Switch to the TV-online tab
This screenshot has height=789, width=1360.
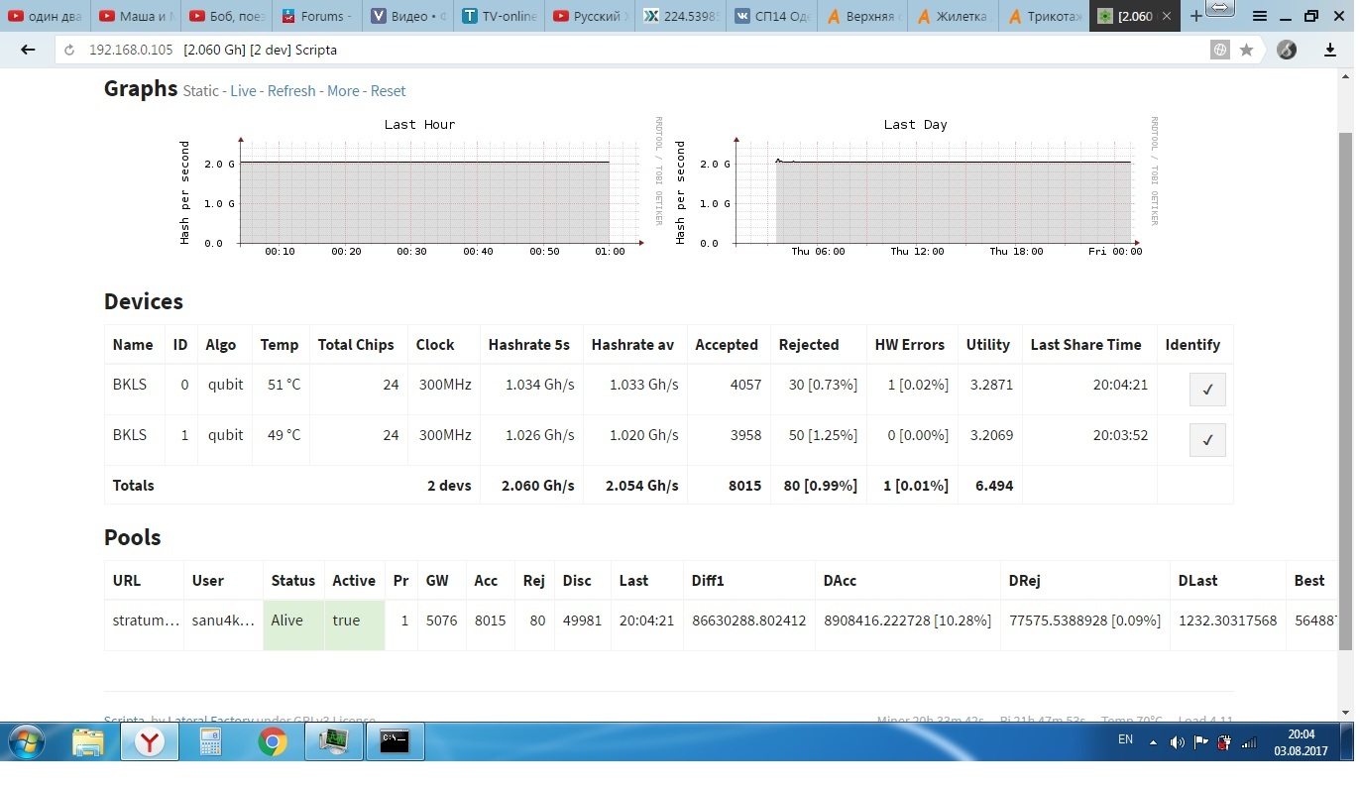click(x=501, y=16)
